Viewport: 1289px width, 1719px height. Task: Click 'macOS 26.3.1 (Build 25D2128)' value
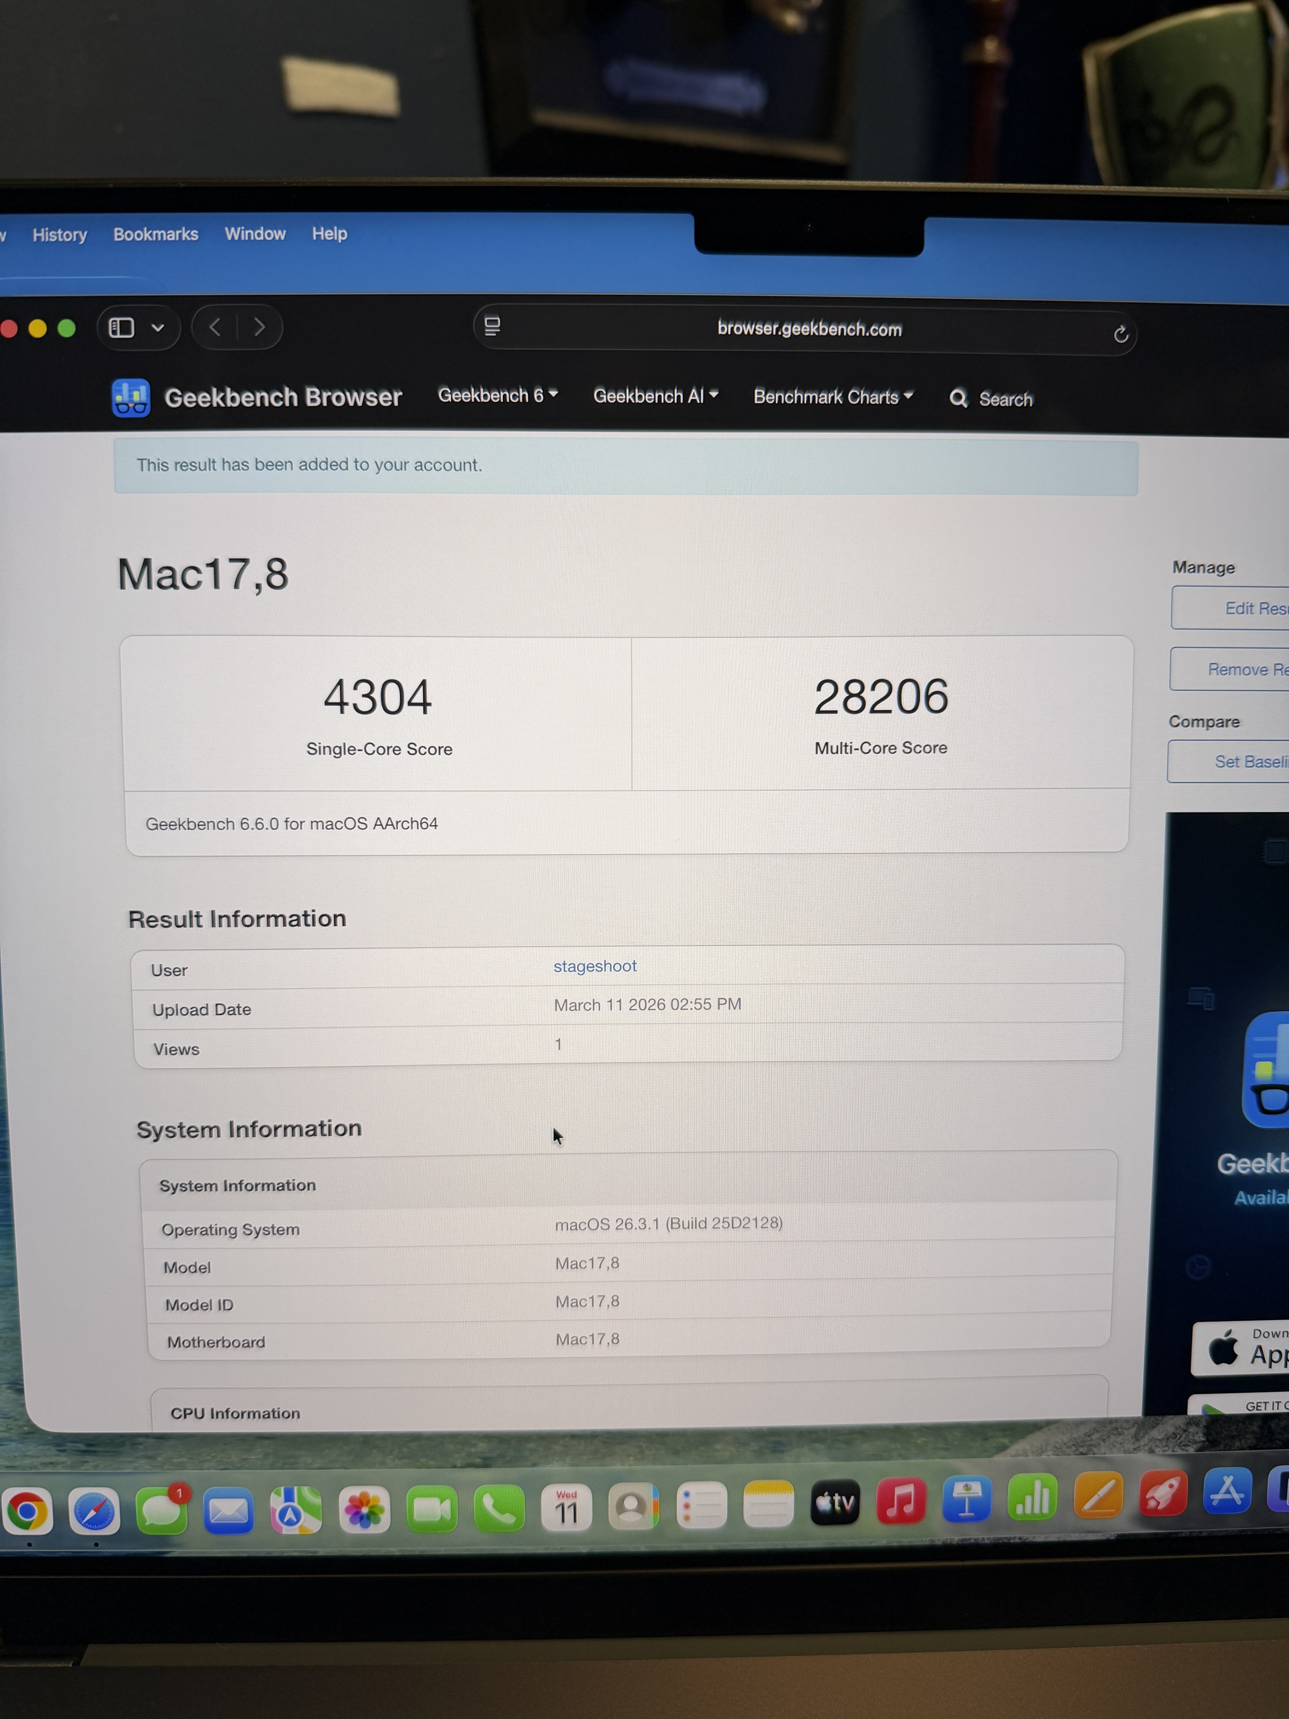click(x=668, y=1224)
